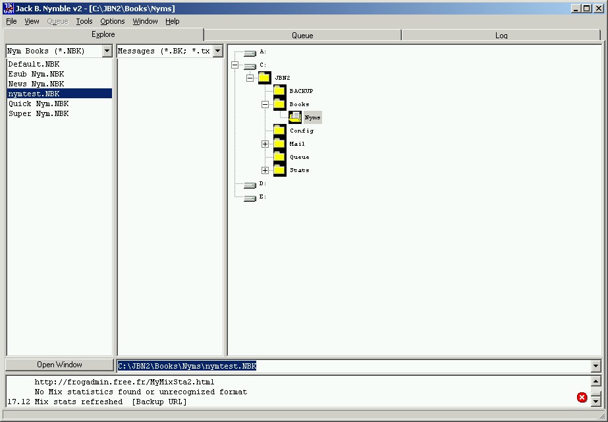
Task: Click the Config folder icon
Action: tap(279, 131)
